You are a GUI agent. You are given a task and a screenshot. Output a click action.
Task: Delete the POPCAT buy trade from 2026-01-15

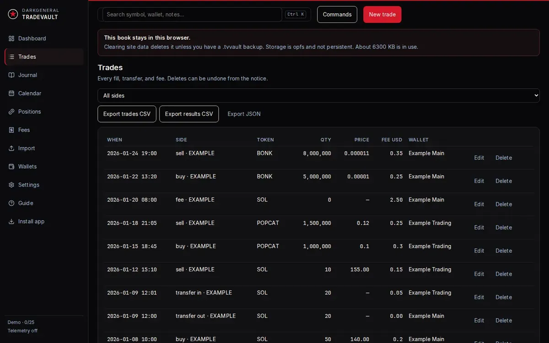coord(504,251)
